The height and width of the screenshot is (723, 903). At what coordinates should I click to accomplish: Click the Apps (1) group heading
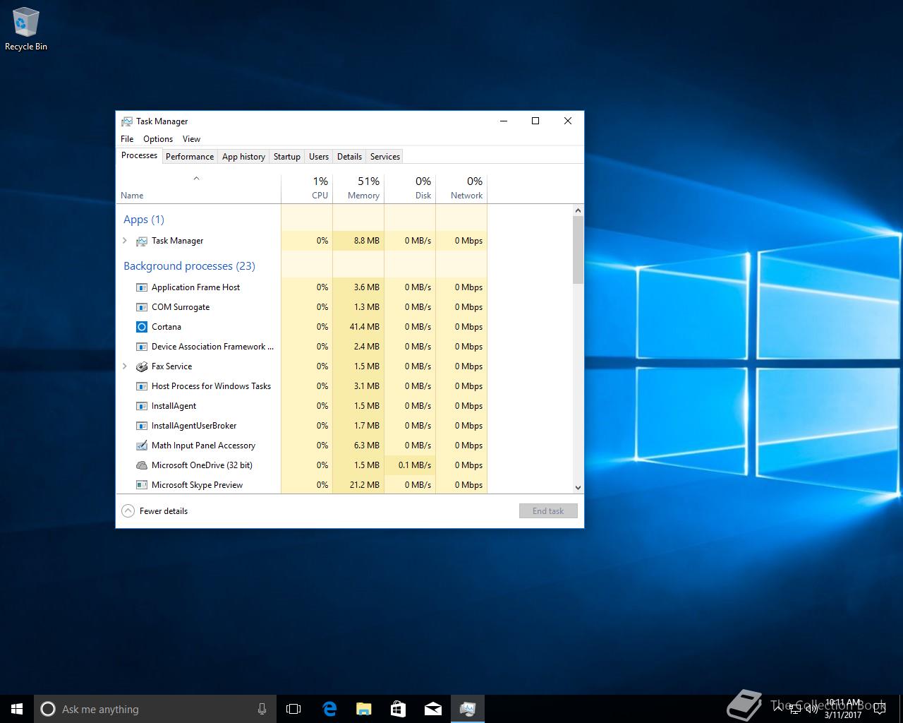click(144, 220)
